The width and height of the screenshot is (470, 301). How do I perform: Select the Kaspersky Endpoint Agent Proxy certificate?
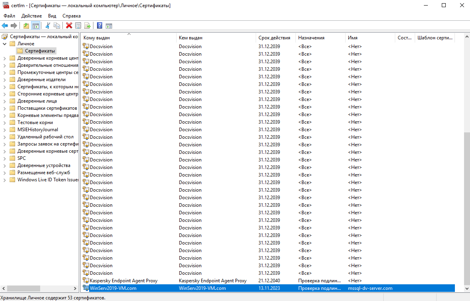click(268, 281)
